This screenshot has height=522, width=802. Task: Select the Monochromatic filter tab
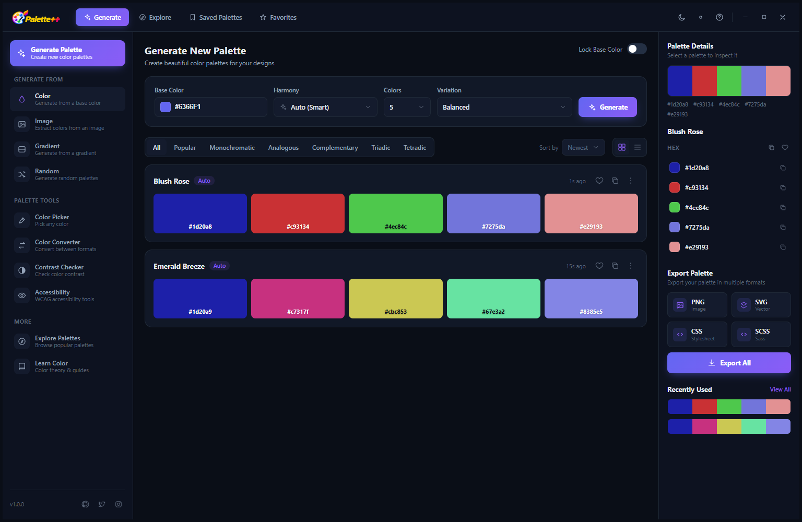point(232,148)
